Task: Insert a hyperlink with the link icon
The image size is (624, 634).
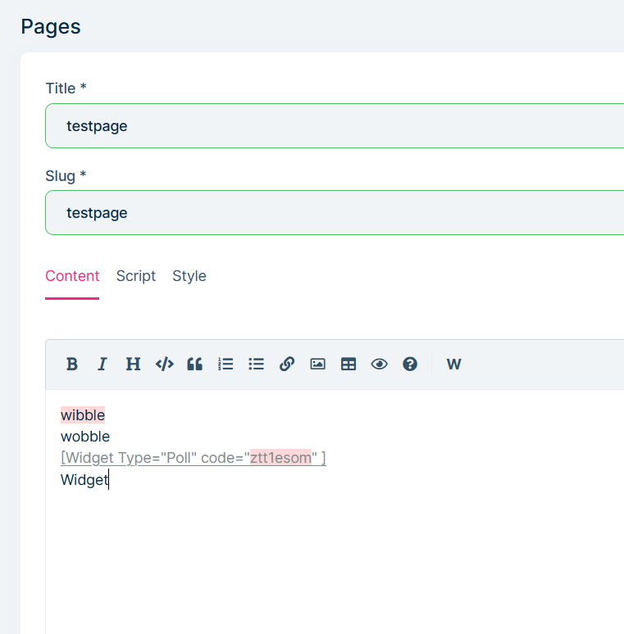Action: pyautogui.click(x=287, y=365)
